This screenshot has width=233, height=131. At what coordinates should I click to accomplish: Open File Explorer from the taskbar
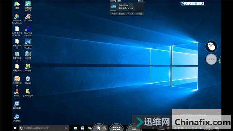click(75, 128)
